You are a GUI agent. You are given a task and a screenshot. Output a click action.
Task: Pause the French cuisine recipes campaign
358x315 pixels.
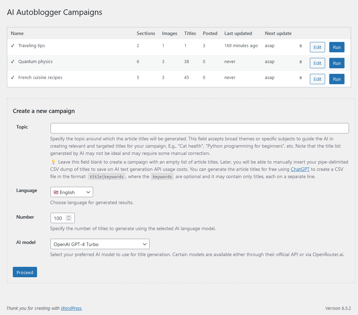click(301, 78)
